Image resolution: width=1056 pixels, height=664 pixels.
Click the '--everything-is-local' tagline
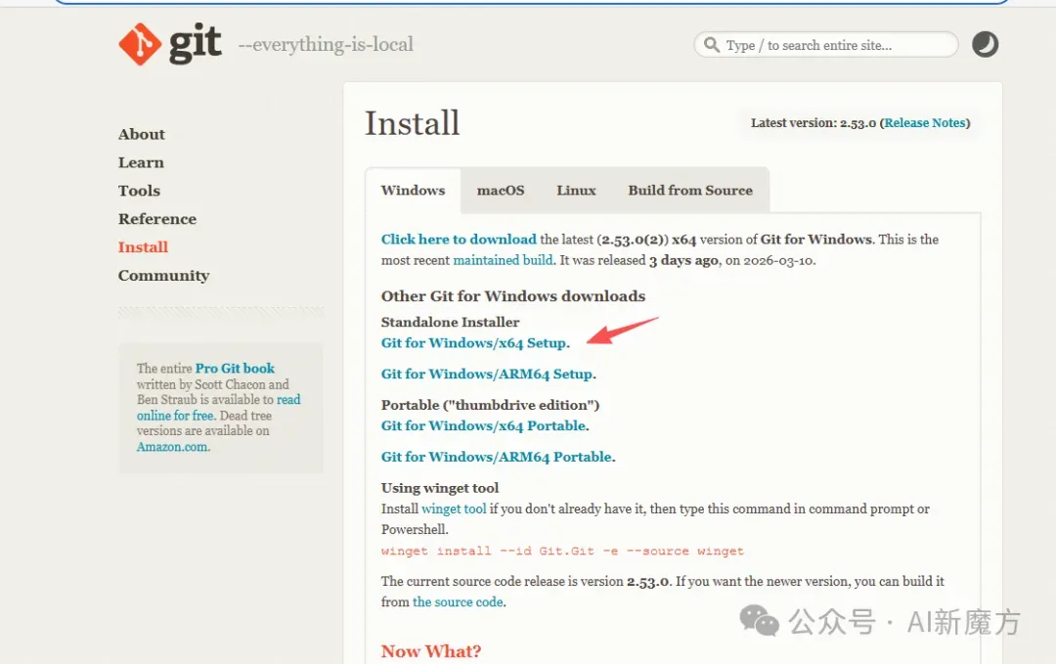(x=326, y=44)
